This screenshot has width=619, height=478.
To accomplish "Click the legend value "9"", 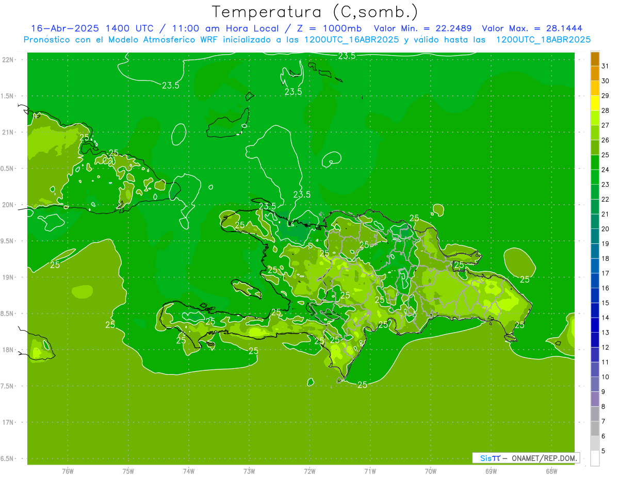I will 604,392.
